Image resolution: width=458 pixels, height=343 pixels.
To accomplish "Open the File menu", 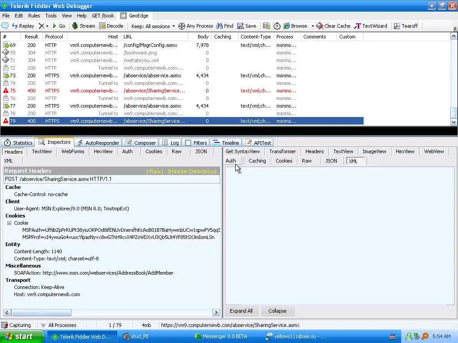I will pyautogui.click(x=6, y=16).
